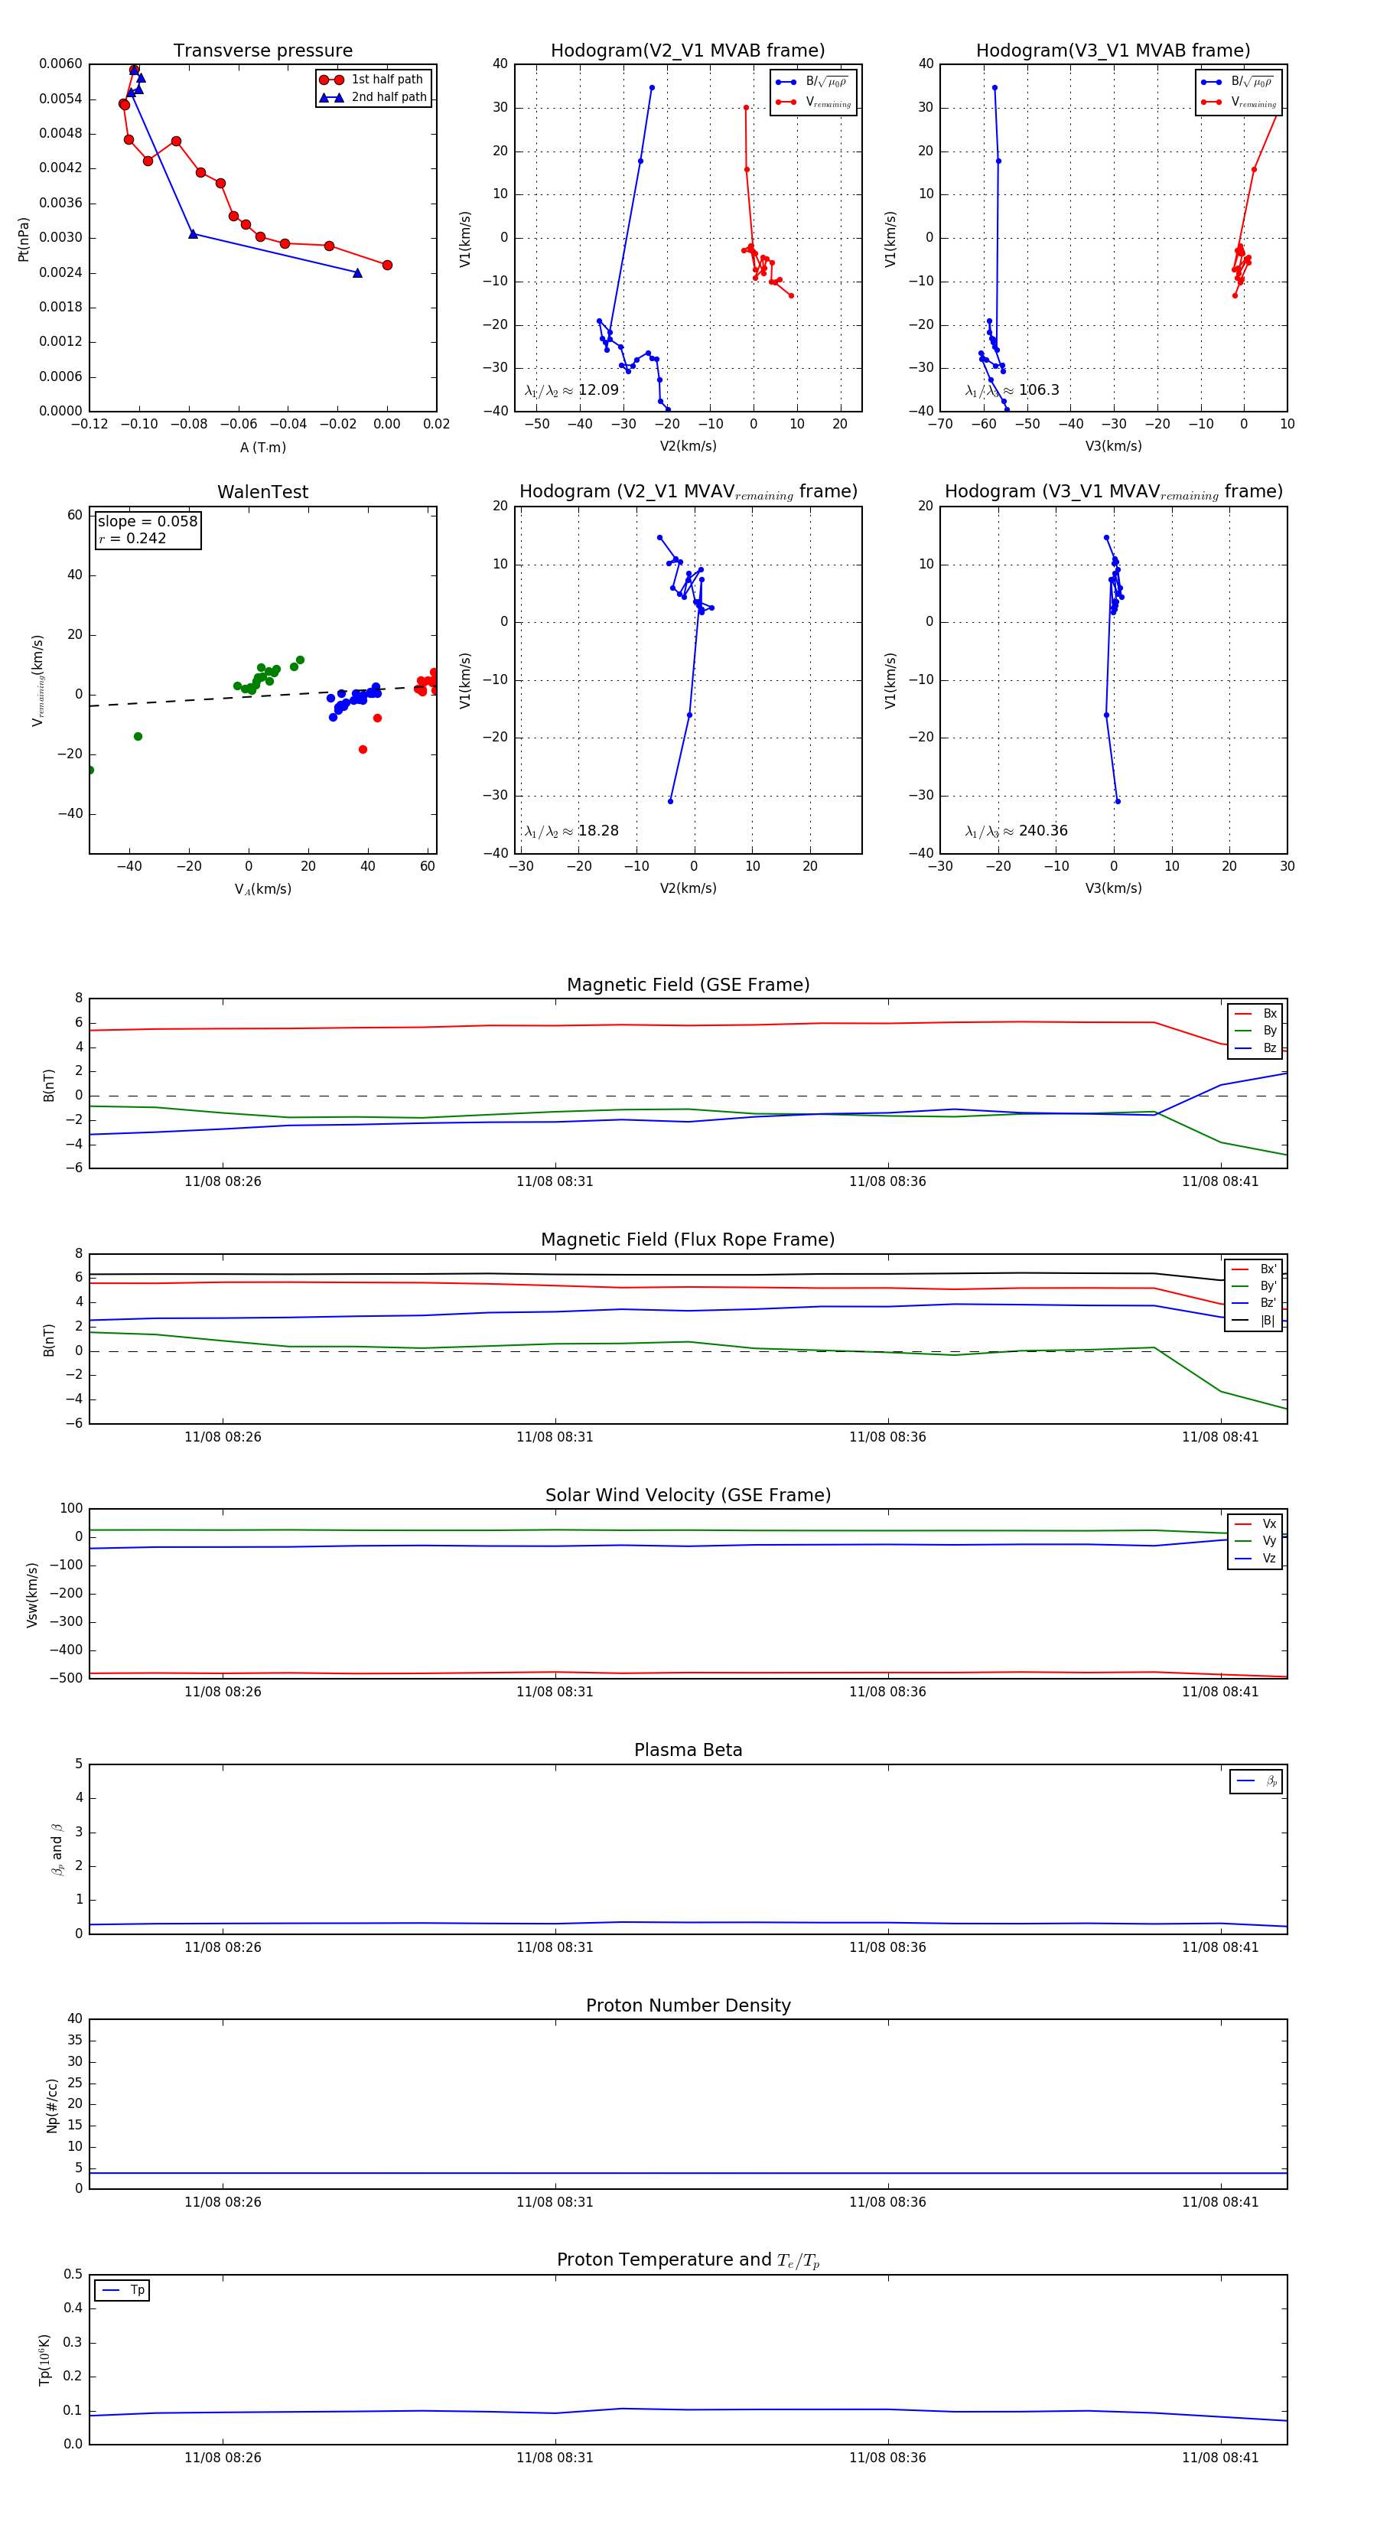
Task: Click the 'Np(#/cc)' y-axis label
Action: click(52, 2106)
